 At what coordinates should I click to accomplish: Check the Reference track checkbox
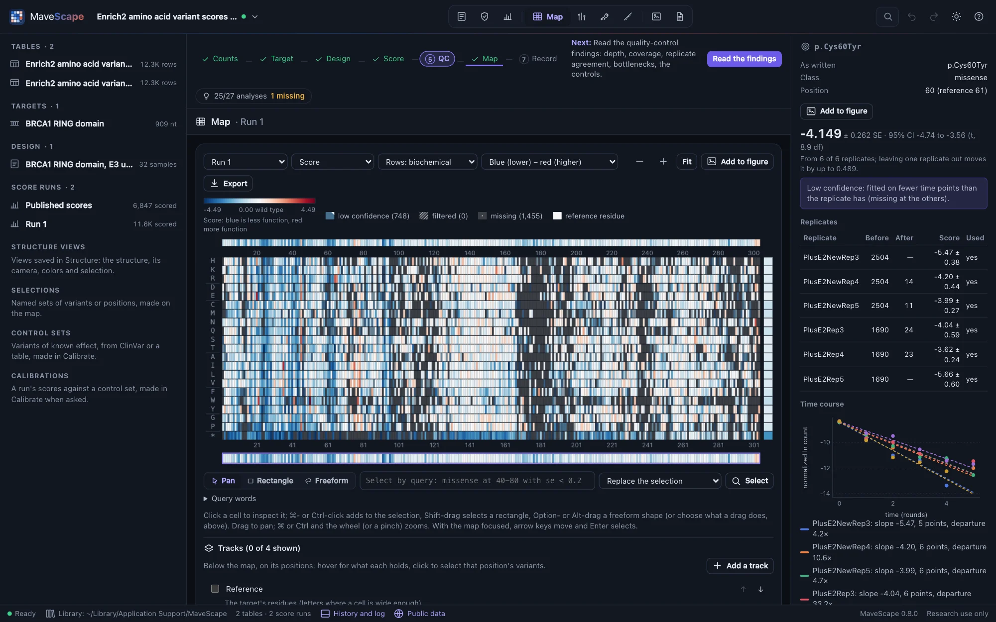tap(215, 589)
